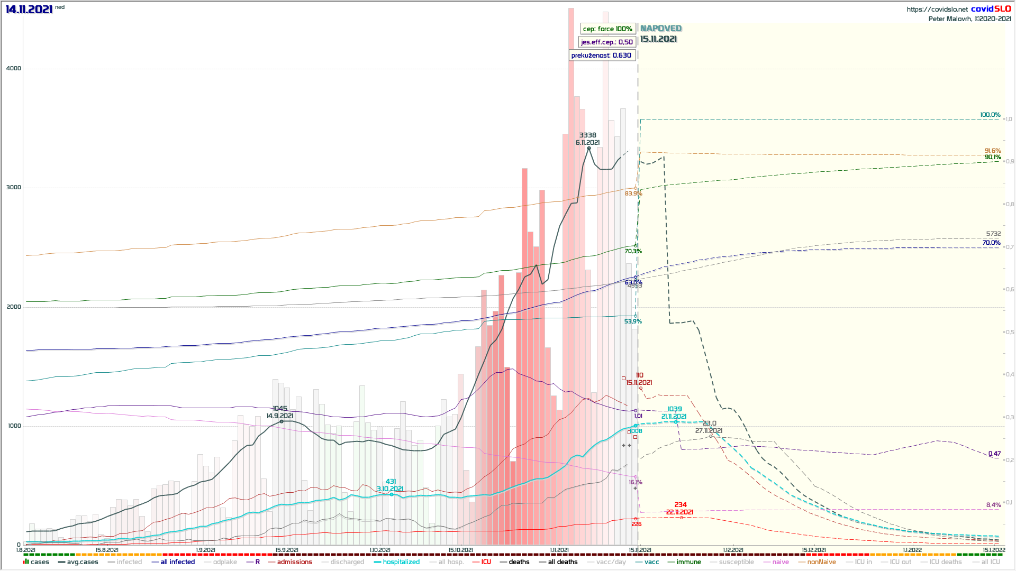Toggle the immune series legend entry
This screenshot has width=1016, height=571.
tap(688, 562)
